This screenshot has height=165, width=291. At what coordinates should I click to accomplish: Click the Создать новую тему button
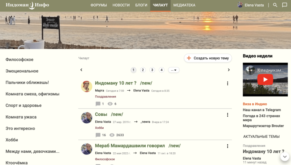point(208,58)
